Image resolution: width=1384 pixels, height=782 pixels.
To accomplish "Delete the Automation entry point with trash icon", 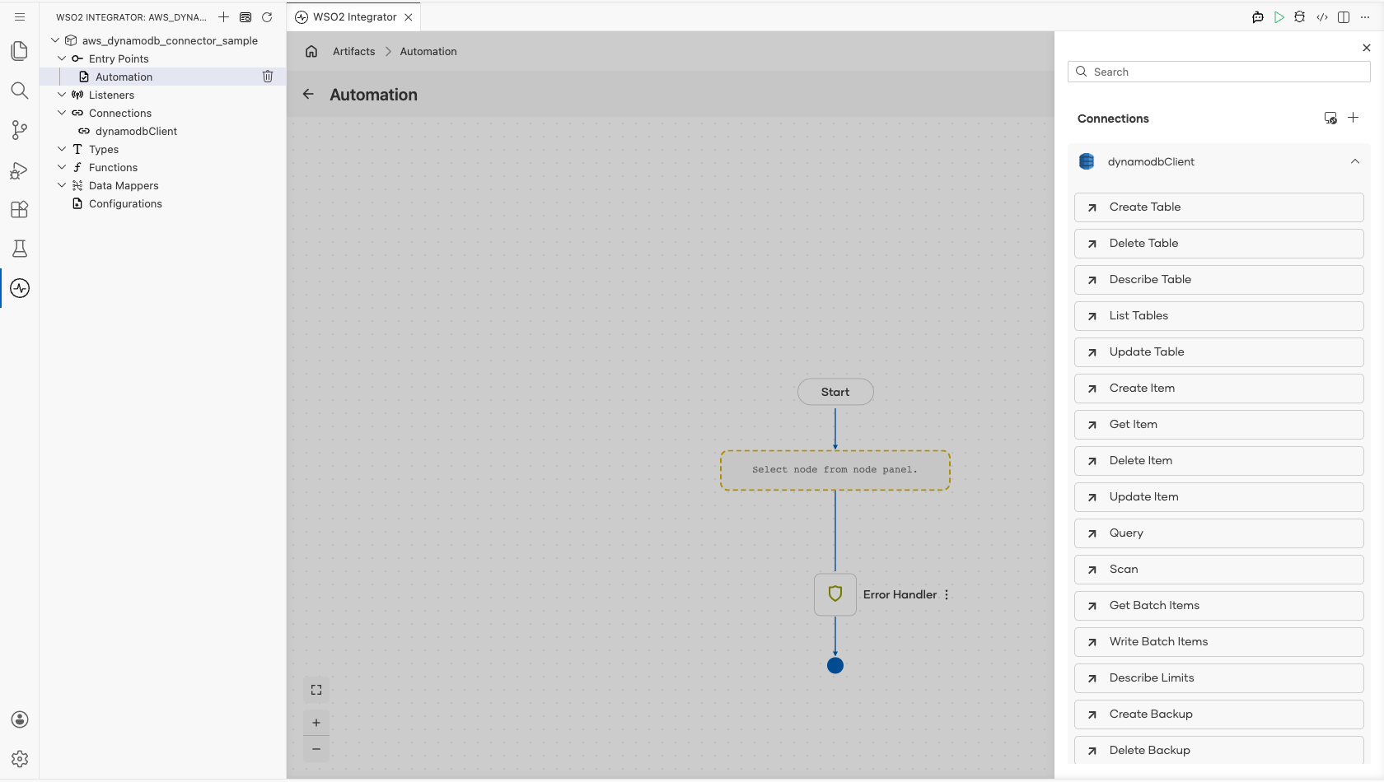I will [x=268, y=77].
